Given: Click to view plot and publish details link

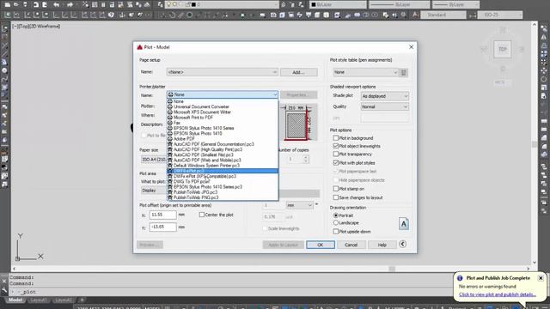Looking at the screenshot, I should point(498,294).
